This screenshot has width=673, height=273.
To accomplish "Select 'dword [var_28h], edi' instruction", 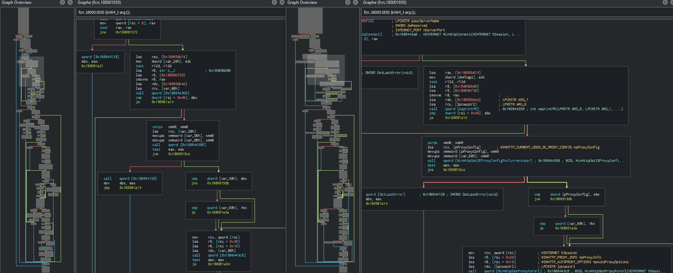I will [x=163, y=62].
